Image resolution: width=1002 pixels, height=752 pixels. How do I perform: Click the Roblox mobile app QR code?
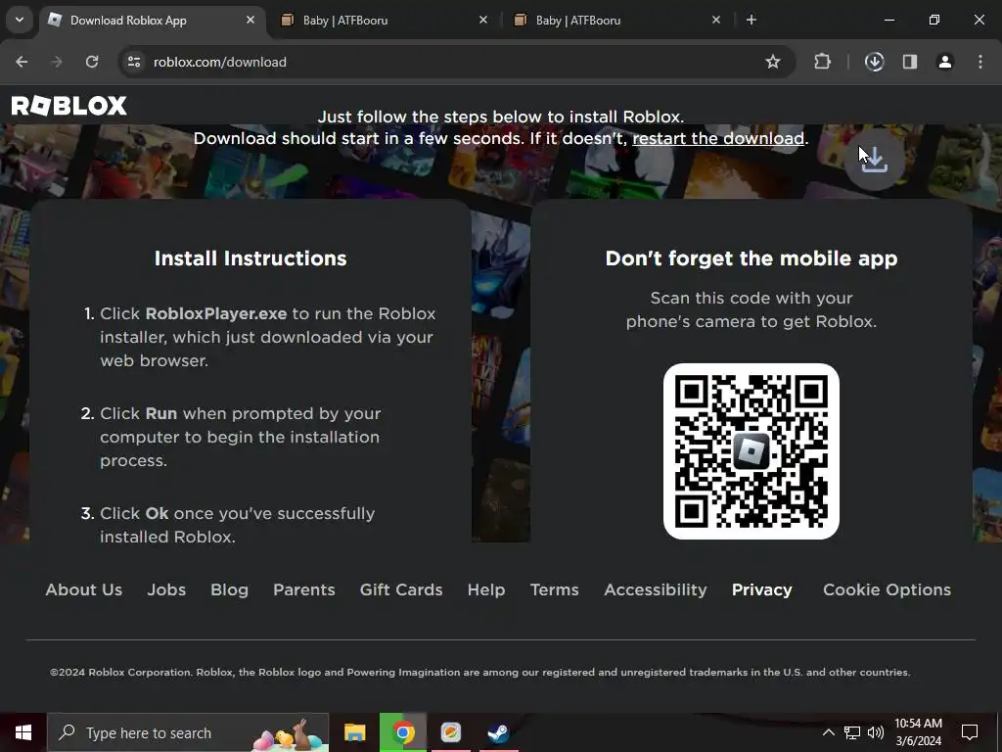(751, 451)
